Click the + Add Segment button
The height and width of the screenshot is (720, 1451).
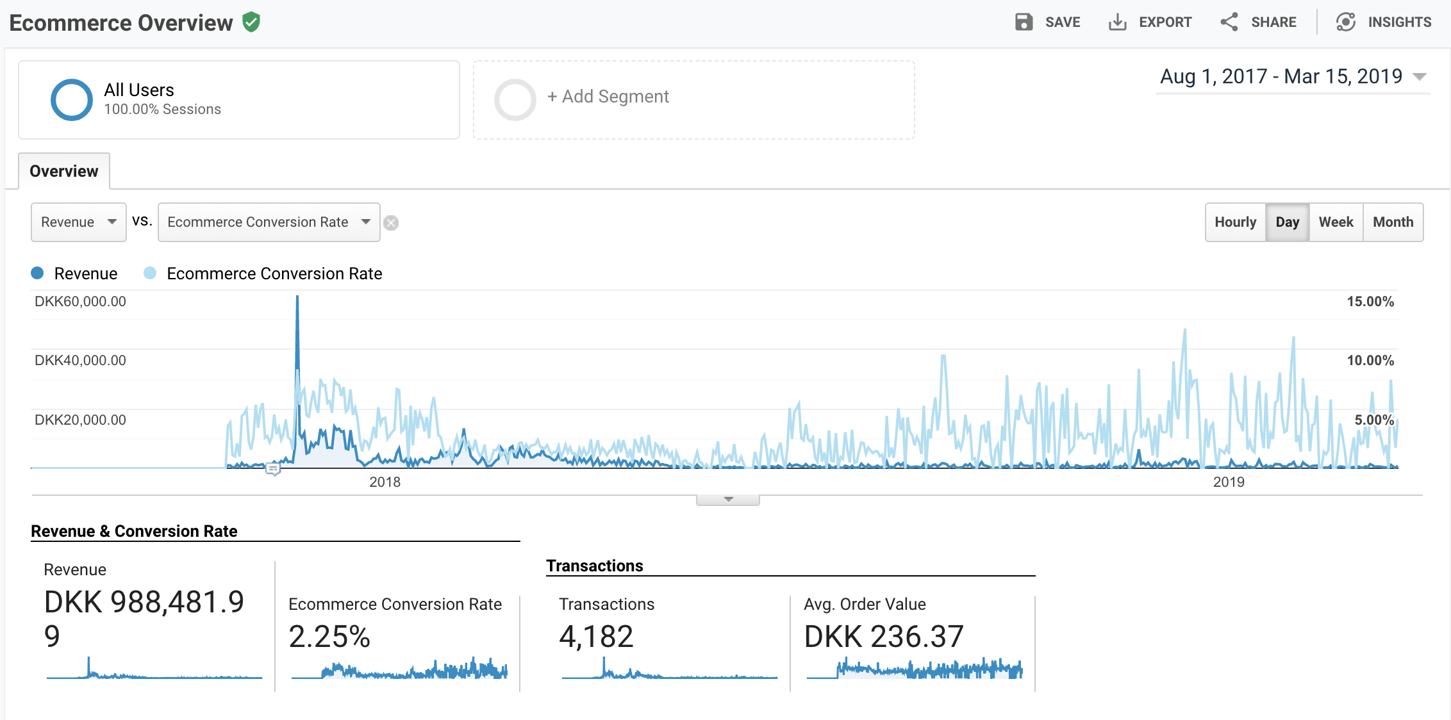pyautogui.click(x=608, y=97)
